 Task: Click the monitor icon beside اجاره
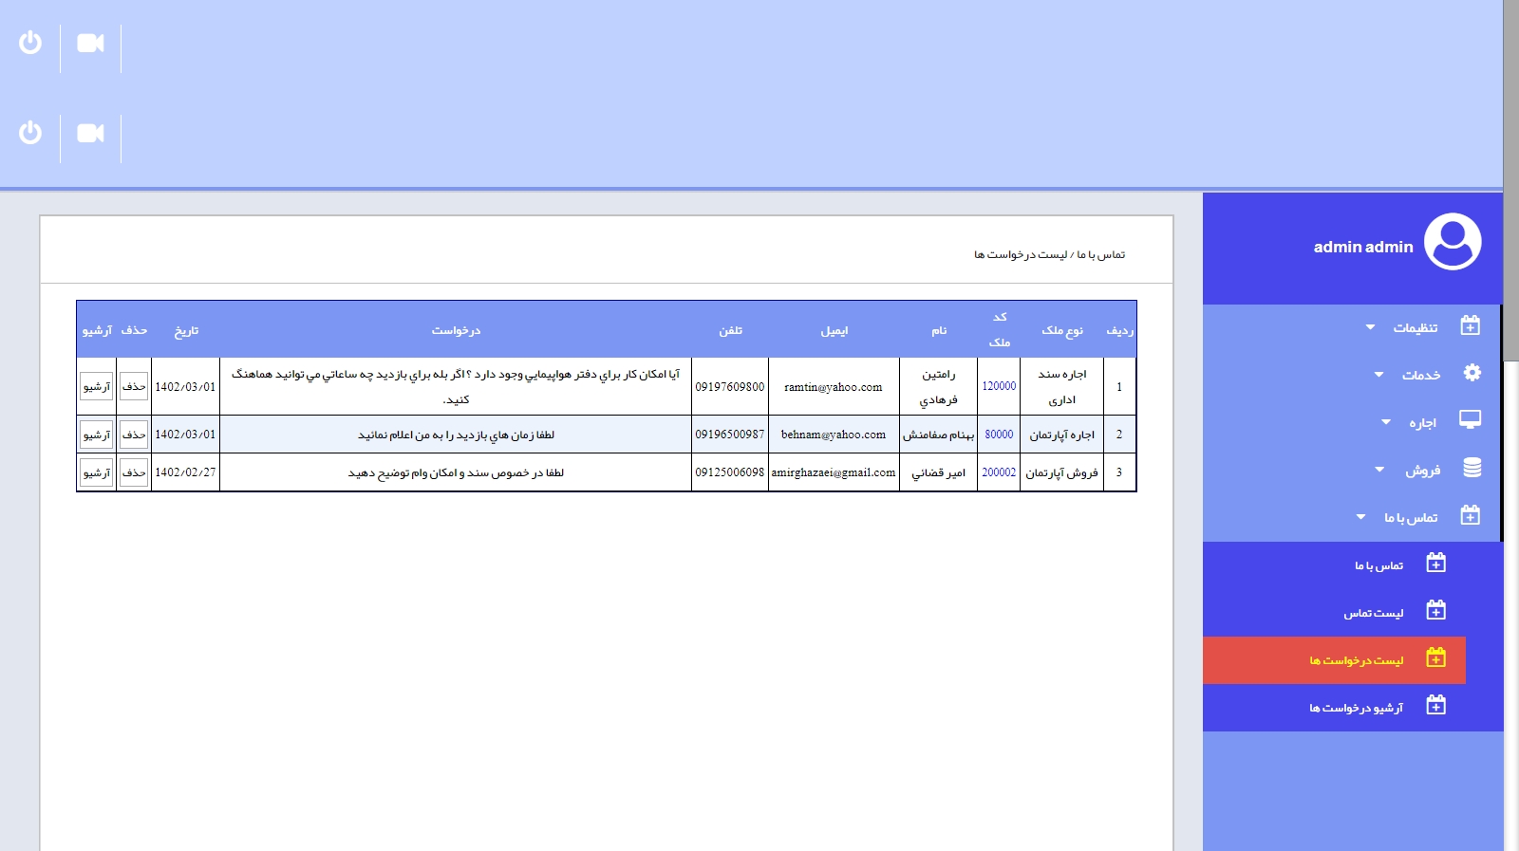point(1470,420)
